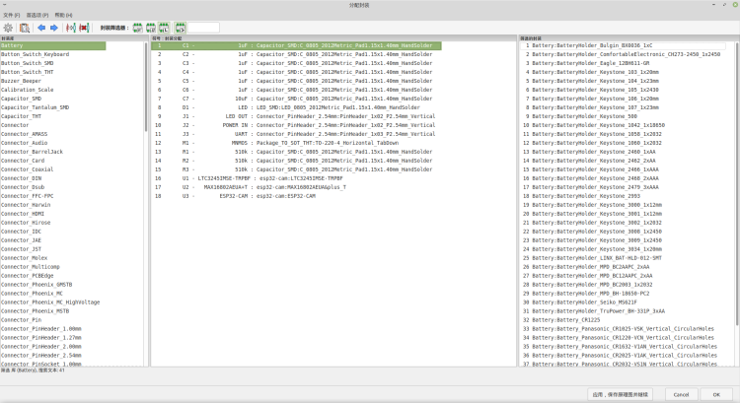Screen dimensions: 740x403
Task: Select the Connector_Audio library
Action: (24, 143)
